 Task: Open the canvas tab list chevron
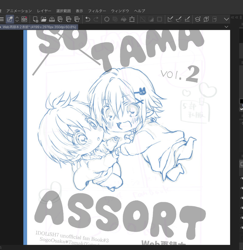tap(226, 27)
